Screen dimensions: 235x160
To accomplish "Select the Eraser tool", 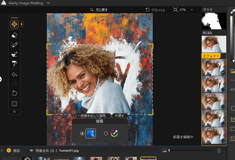I will (x=14, y=35).
